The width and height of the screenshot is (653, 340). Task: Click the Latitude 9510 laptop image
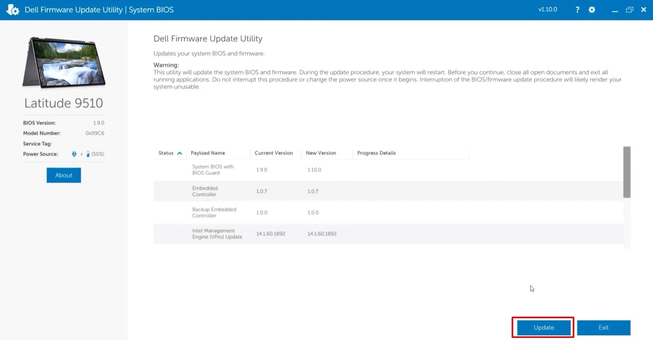coord(64,62)
